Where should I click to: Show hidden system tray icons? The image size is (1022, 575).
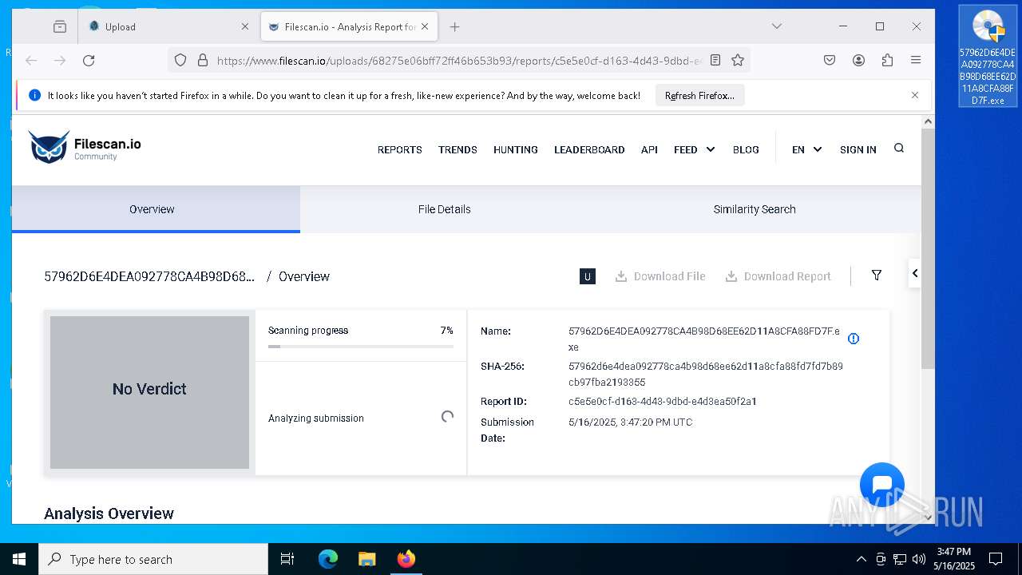(x=861, y=559)
